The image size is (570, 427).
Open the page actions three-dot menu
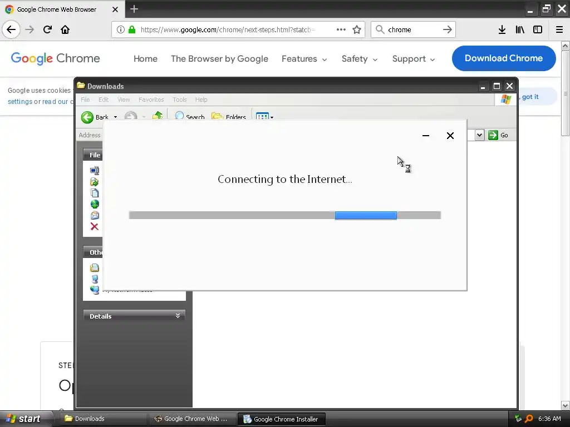[341, 29]
